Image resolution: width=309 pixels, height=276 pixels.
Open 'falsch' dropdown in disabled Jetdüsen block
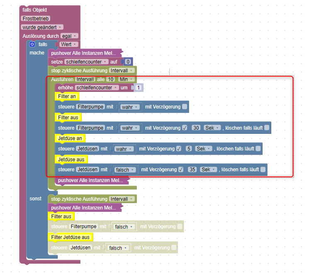(x=118, y=248)
